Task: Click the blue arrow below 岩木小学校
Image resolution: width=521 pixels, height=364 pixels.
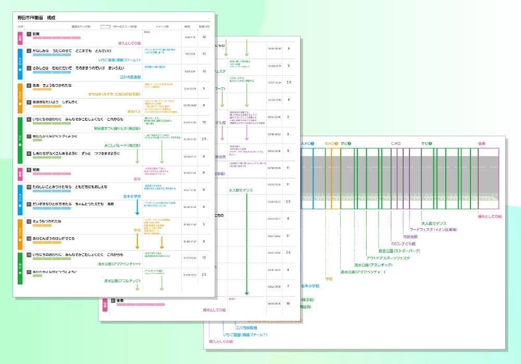Action: (137, 209)
